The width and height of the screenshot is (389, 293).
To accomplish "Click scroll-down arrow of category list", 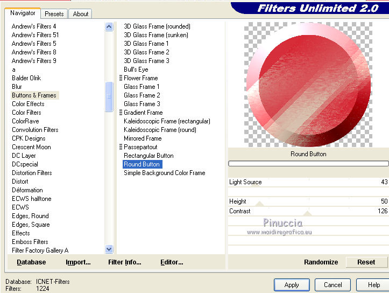I will coord(109,249).
